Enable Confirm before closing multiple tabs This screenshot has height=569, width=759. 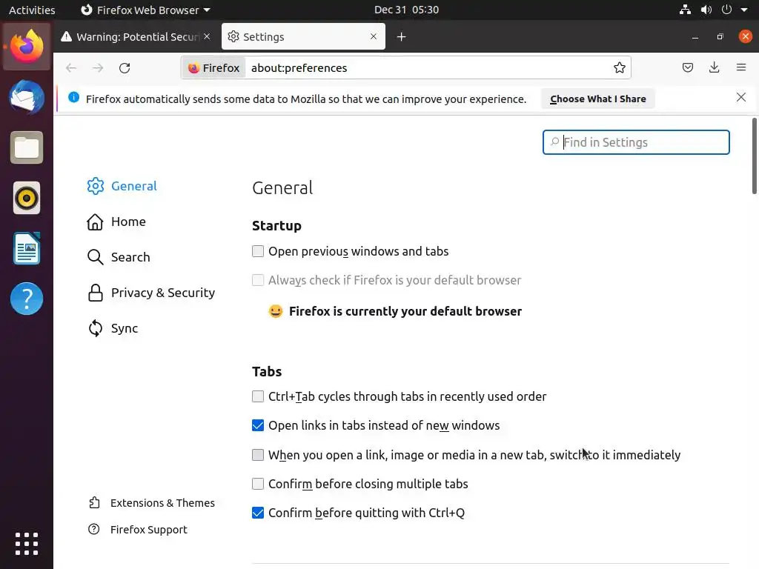pos(258,485)
